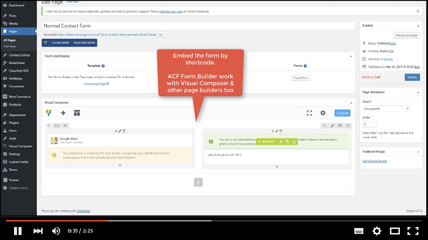Viewport: 428px width, 240px height.
Task: Click the permalink Edit button
Action: point(161,34)
